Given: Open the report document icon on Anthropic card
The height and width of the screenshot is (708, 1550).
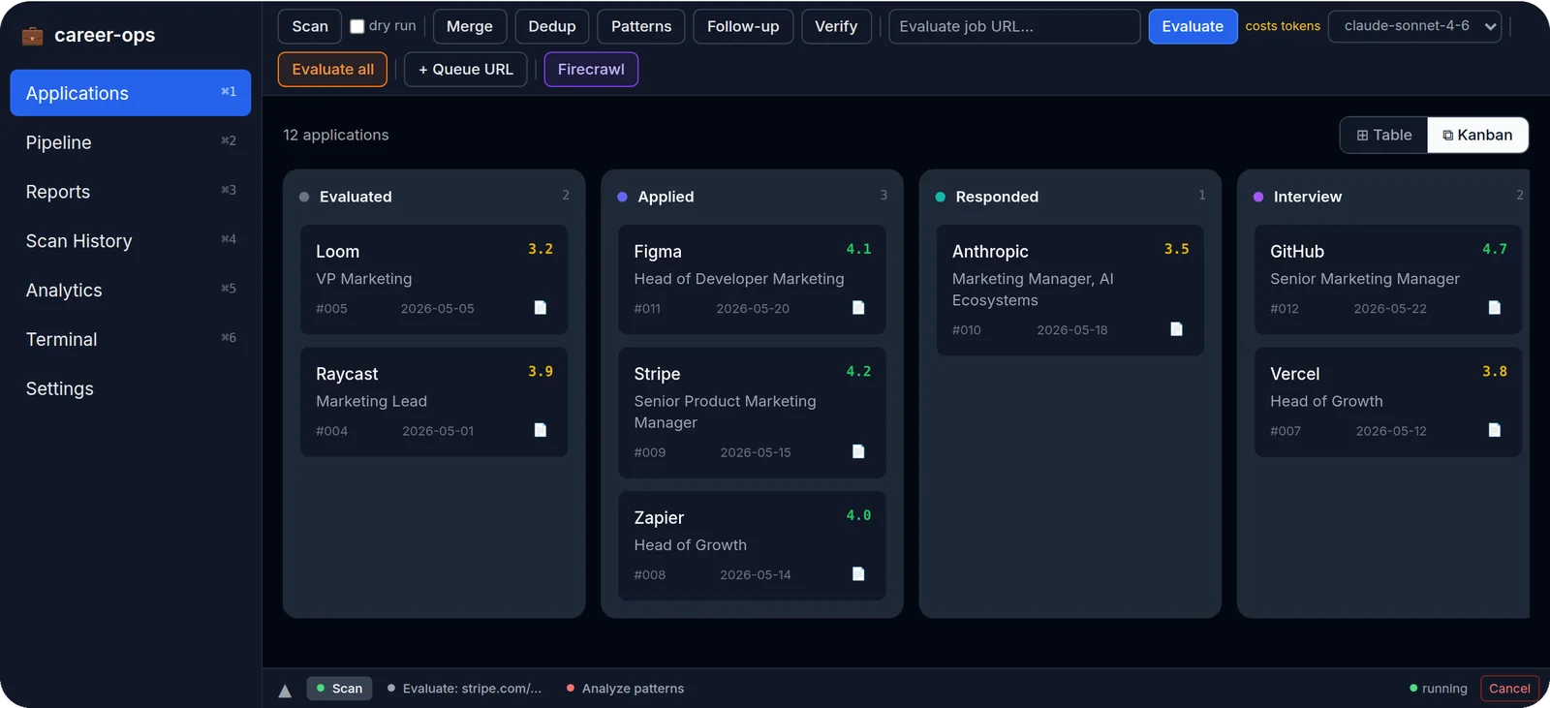Looking at the screenshot, I should point(1176,329).
